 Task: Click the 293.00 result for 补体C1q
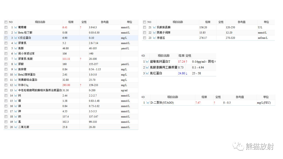tap(66, 85)
